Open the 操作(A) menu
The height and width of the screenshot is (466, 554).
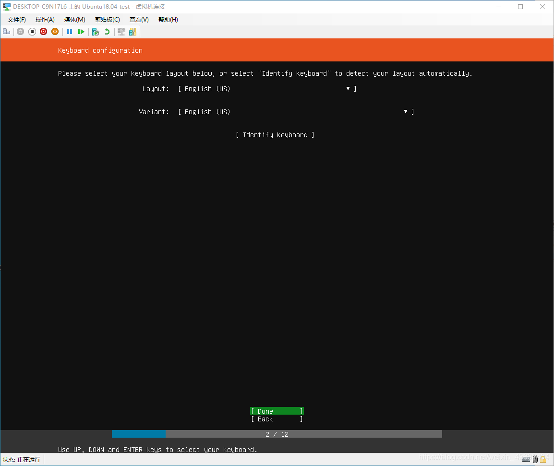point(45,19)
